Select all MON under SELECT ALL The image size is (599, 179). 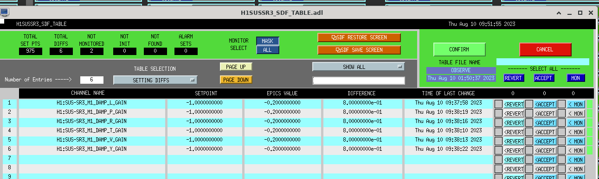[575, 78]
